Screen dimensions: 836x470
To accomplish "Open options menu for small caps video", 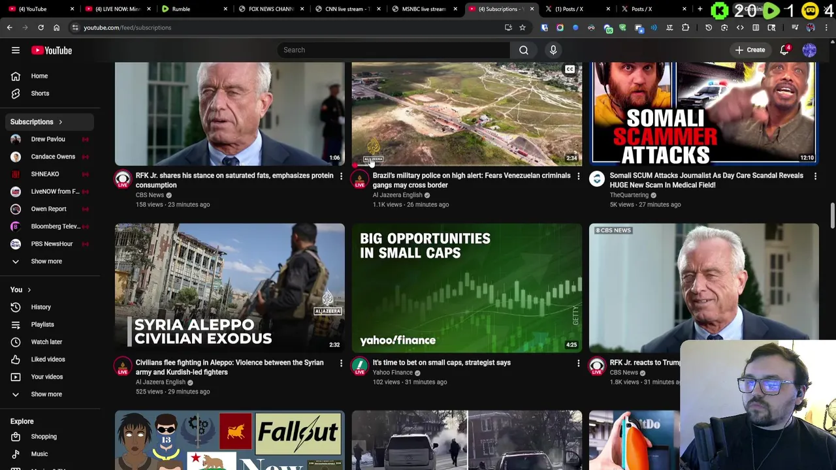I will tap(578, 363).
